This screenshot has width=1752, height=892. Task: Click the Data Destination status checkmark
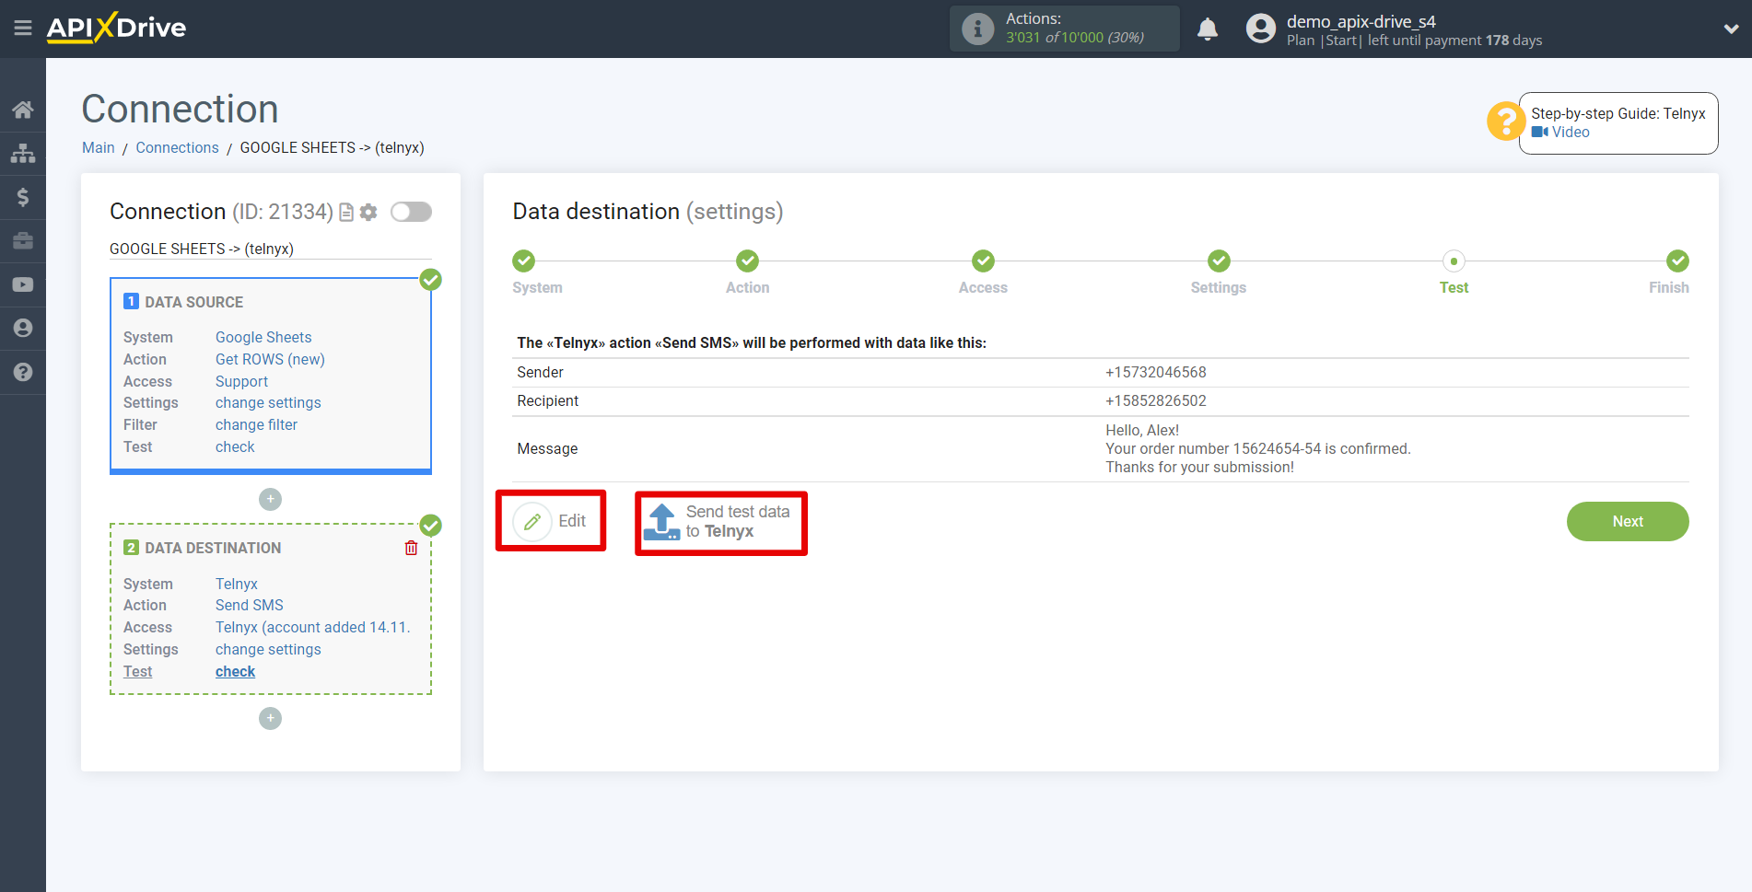tap(430, 526)
